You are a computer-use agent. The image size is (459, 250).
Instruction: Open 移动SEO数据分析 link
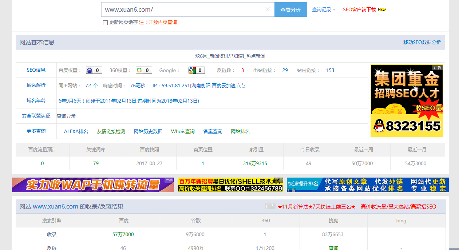(422, 42)
